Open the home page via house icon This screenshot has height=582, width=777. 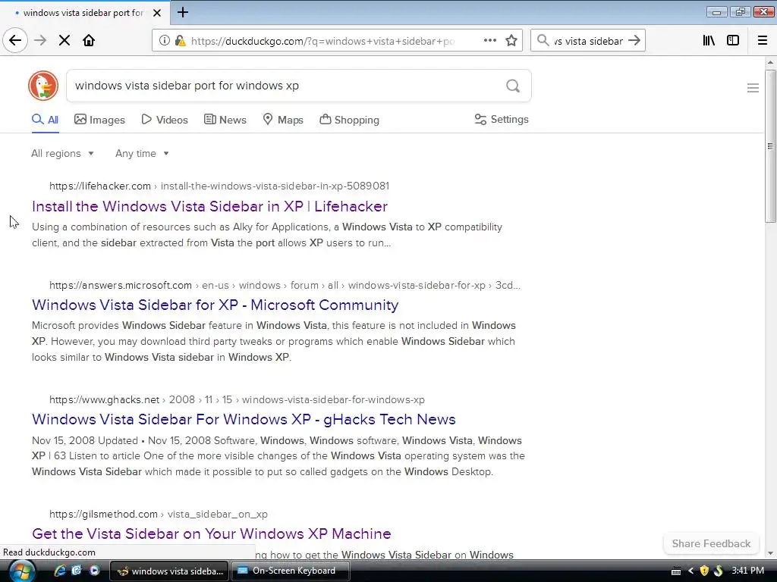[x=89, y=41]
